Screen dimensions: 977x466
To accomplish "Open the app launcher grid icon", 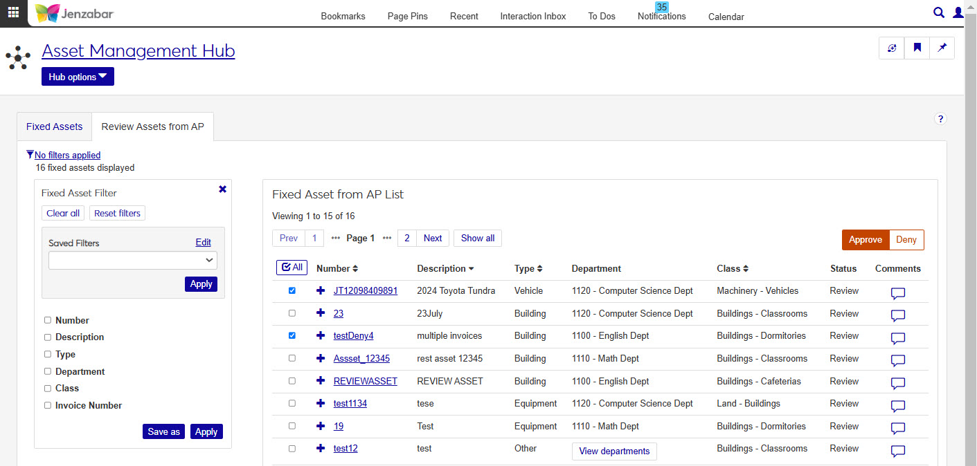I will tap(13, 12).
